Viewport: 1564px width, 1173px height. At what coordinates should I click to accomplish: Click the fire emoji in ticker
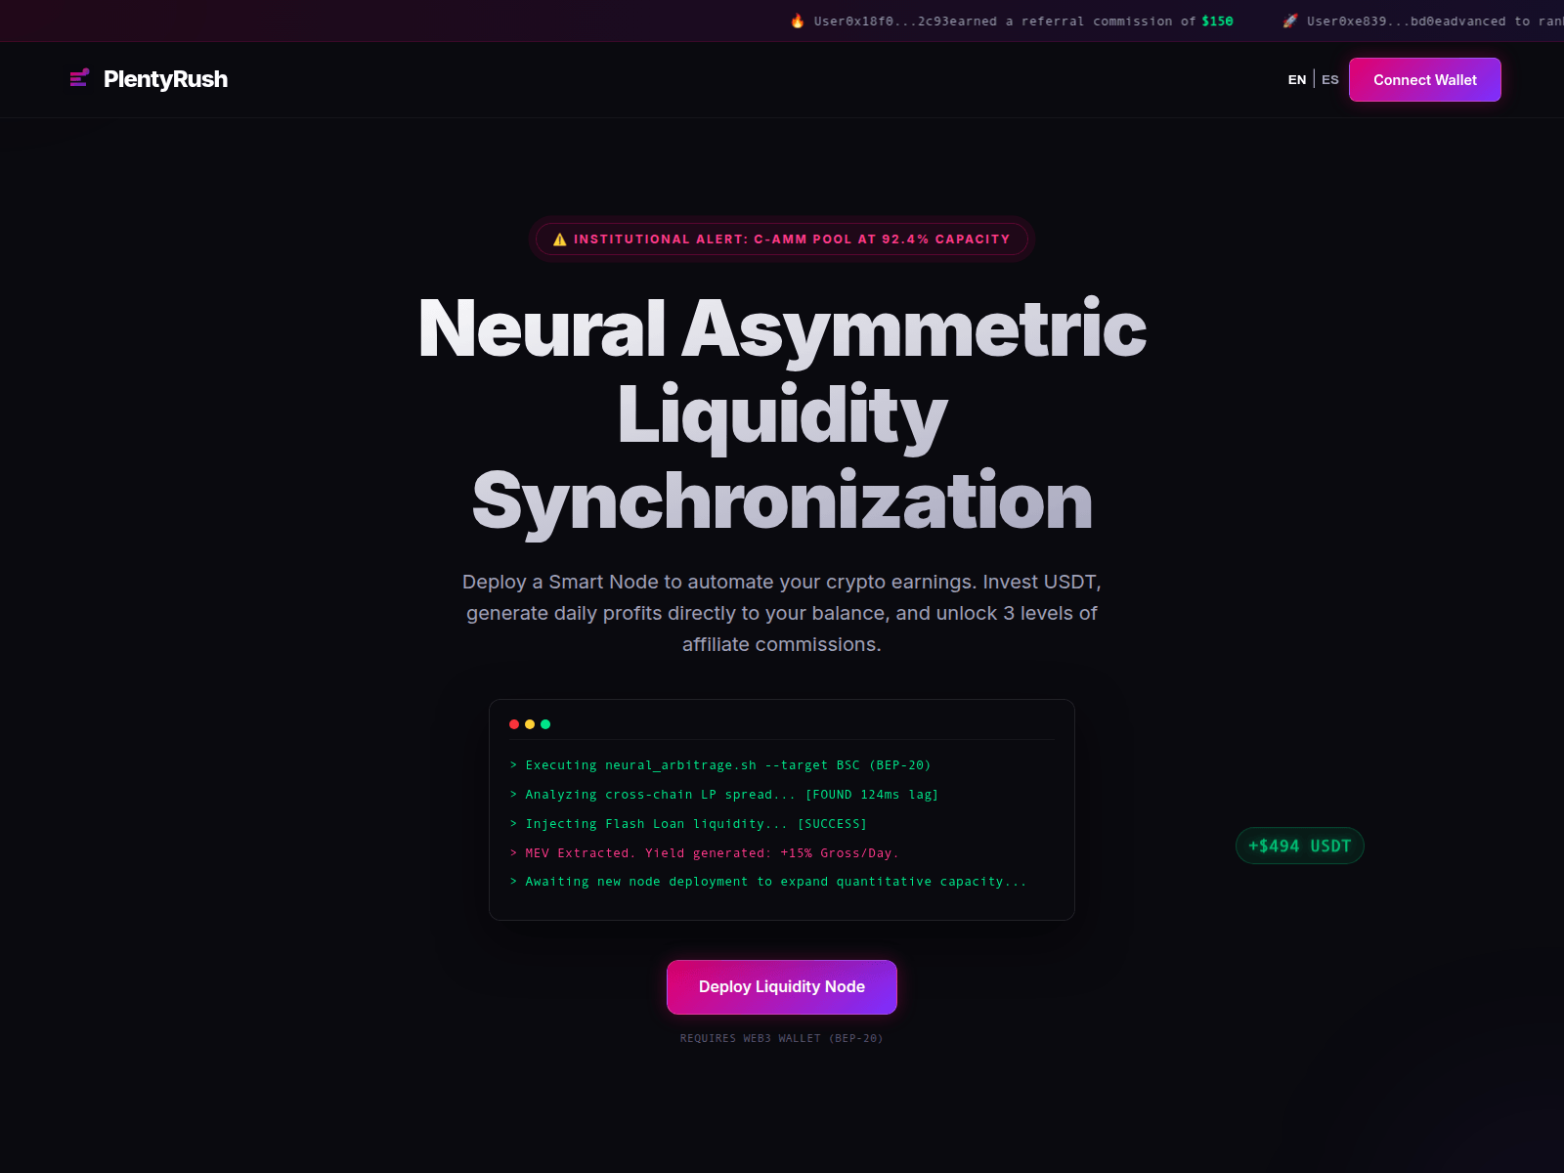point(798,21)
